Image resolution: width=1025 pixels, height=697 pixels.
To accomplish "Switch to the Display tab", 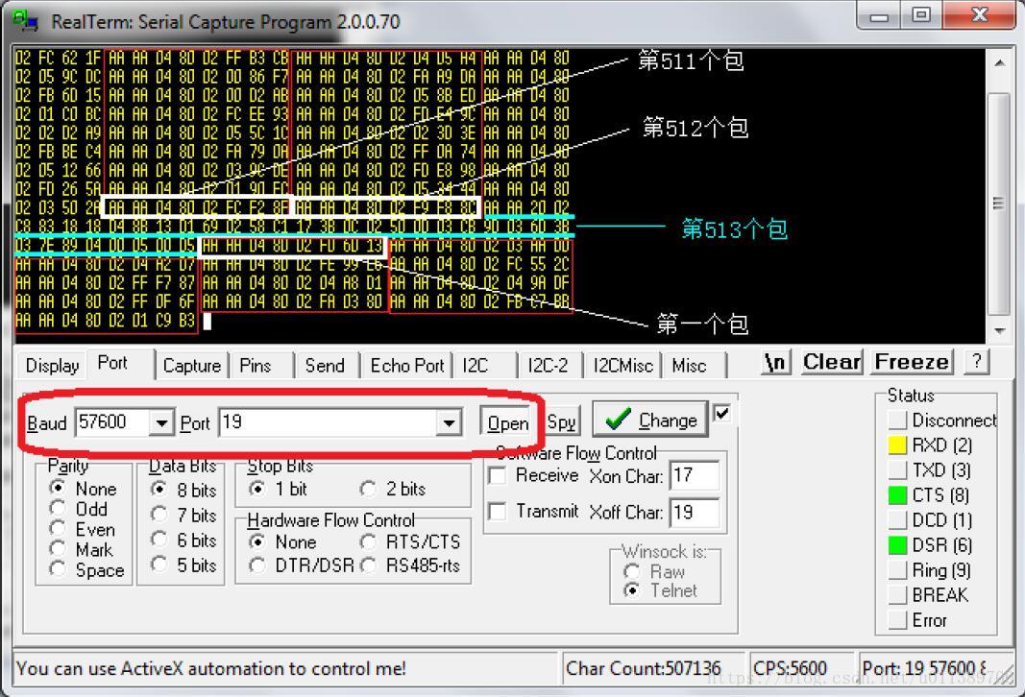I will (x=52, y=365).
